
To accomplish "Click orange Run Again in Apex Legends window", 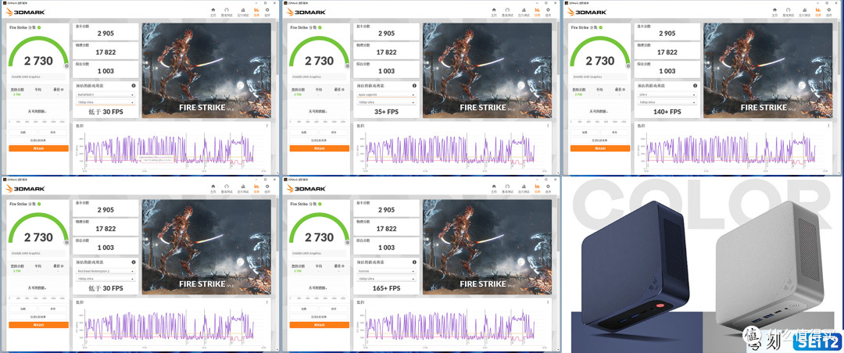I will point(319,148).
